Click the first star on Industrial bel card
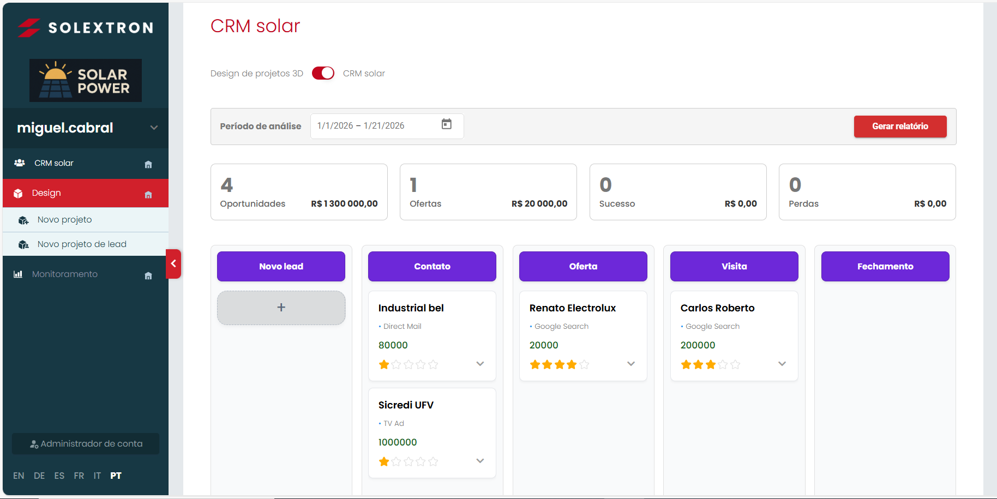Image resolution: width=997 pixels, height=499 pixels. (383, 364)
